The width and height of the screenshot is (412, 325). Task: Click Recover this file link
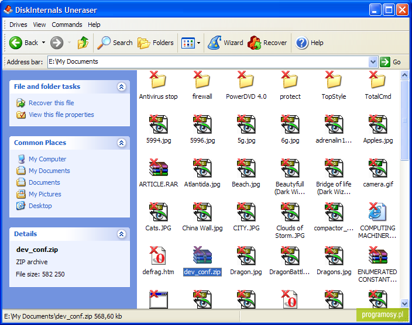[51, 103]
